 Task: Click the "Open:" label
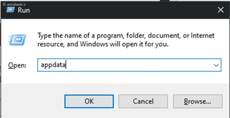point(17,65)
